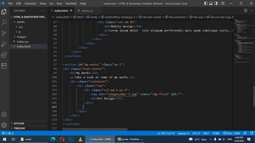Viewport: 255px width, 143px height.
Task: Expand the images folder
Action: click(28, 37)
